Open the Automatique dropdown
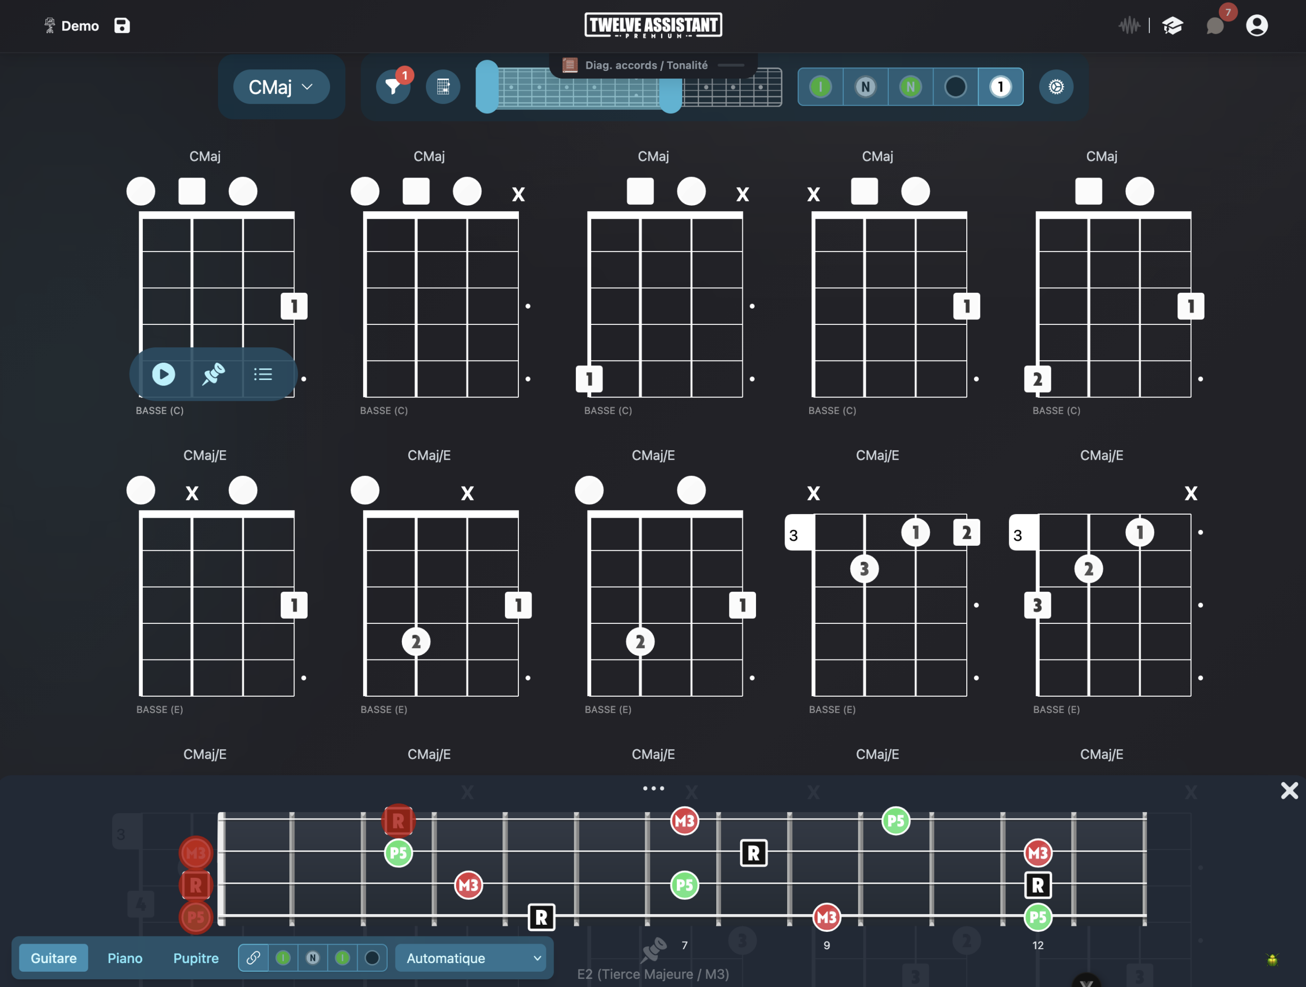Viewport: 1306px width, 987px height. tap(470, 957)
